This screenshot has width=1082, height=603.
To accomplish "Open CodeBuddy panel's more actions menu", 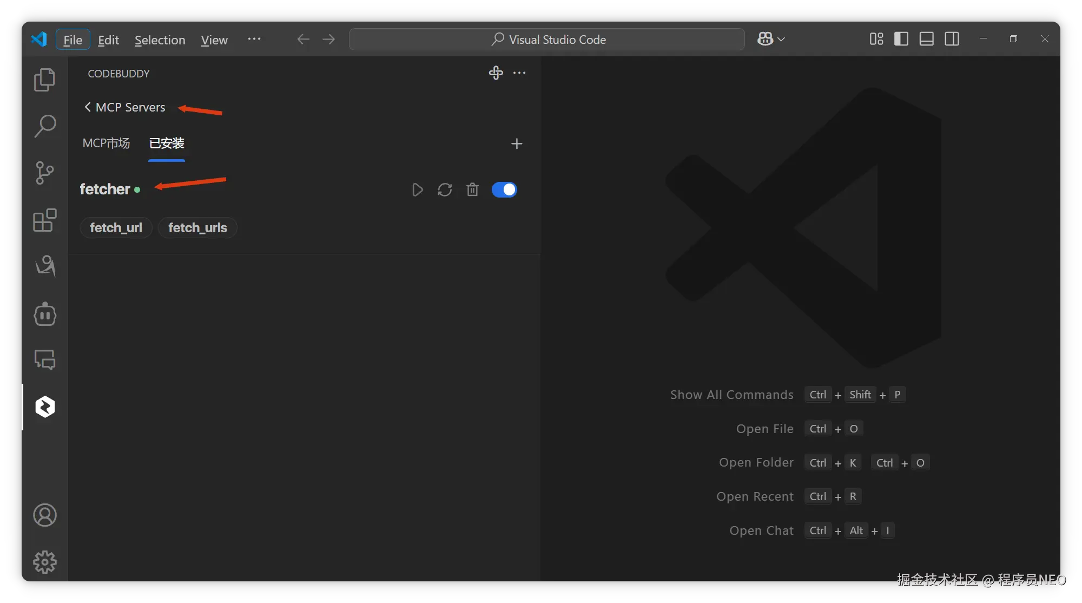I will 519,73.
